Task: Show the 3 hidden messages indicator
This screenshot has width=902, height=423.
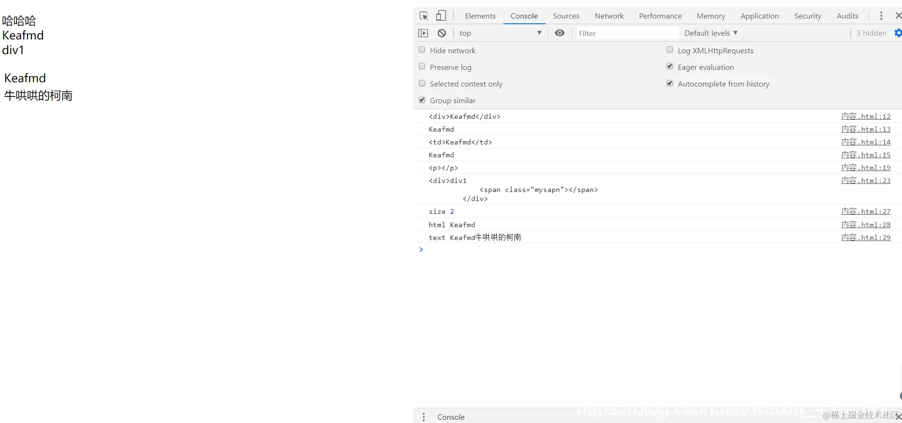Action: [x=871, y=33]
